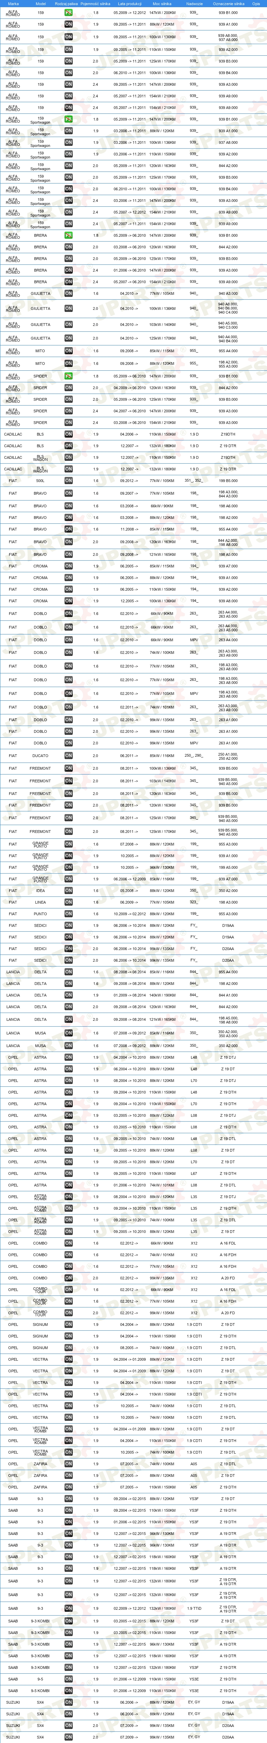Image resolution: width=267 pixels, height=1743 pixels.
Task: Click ON icon in FREEMONT 103kW / 140KM row
Action: coord(68,781)
